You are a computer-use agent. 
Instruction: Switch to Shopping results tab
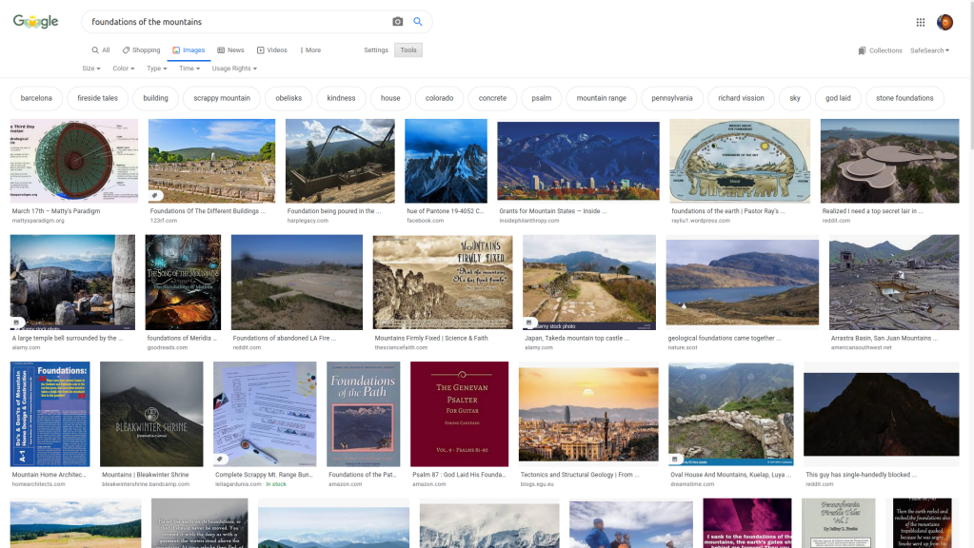(141, 50)
